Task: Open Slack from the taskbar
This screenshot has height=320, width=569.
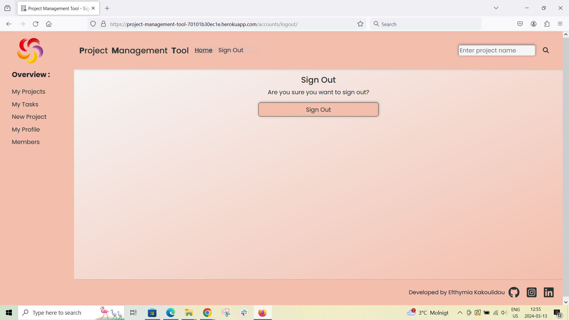Action: pyautogui.click(x=244, y=312)
